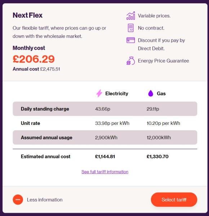
Task: Click the £206.29 monthly cost figure
Action: (34, 59)
